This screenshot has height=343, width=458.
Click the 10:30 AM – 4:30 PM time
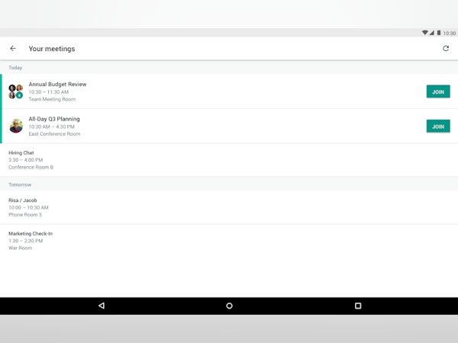pos(51,127)
